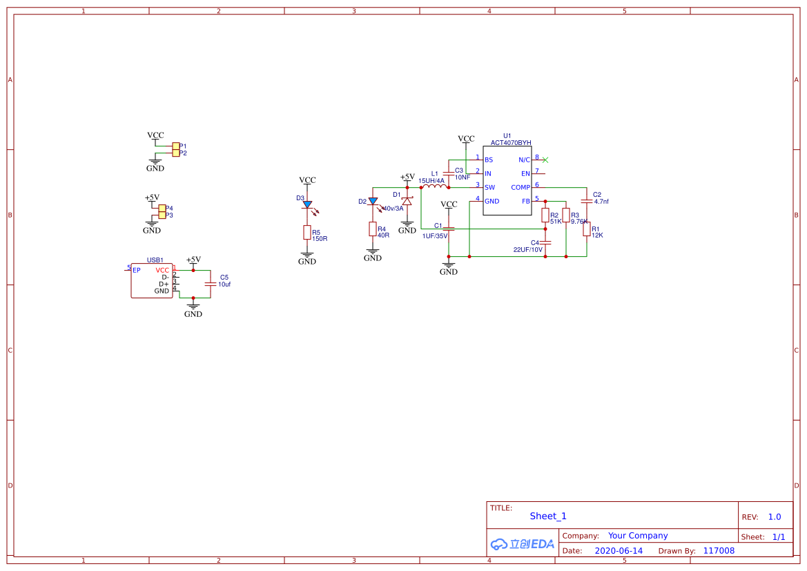The height and width of the screenshot is (571, 807).
Task: Click the R4 resistor symbol
Action: point(373,229)
